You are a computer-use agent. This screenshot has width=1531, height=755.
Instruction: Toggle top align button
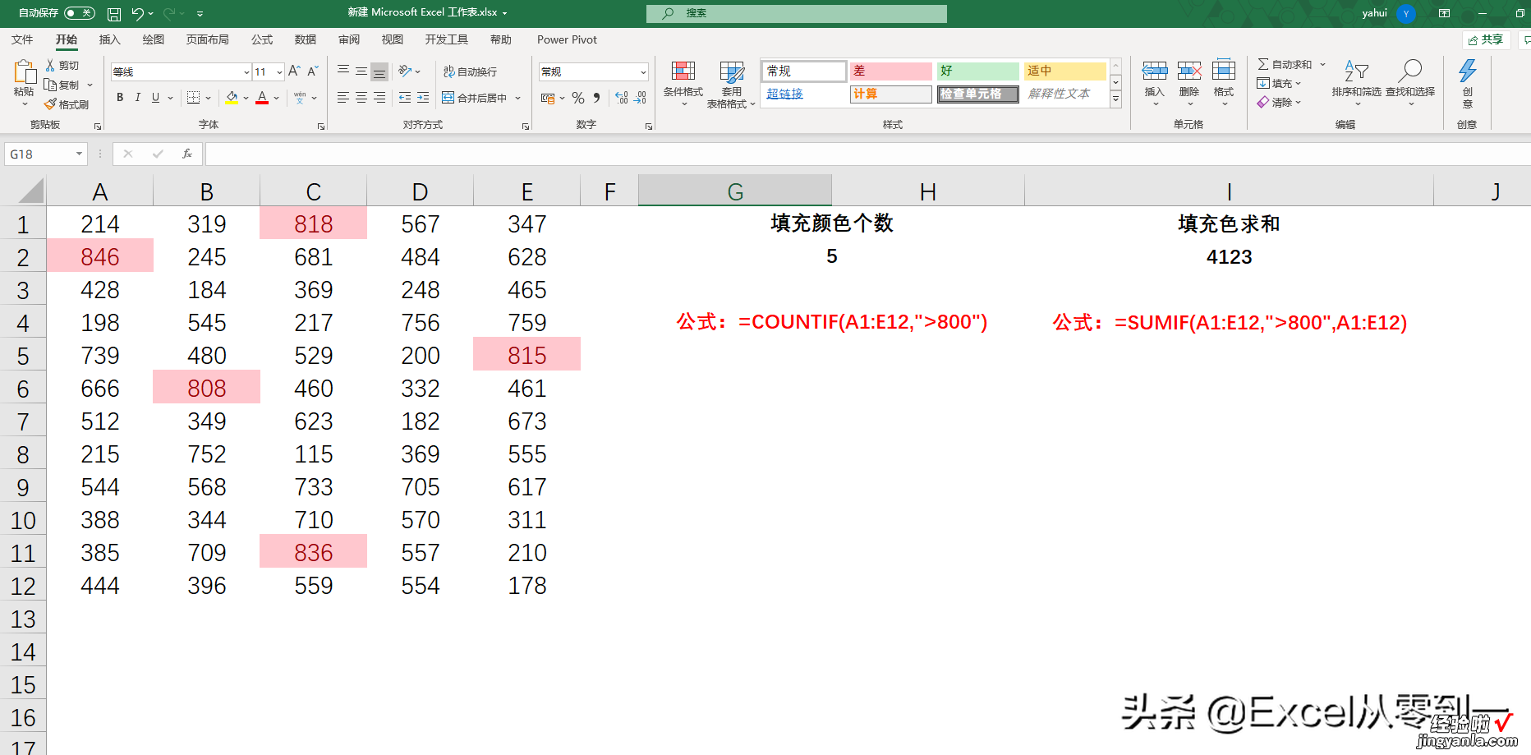(343, 71)
